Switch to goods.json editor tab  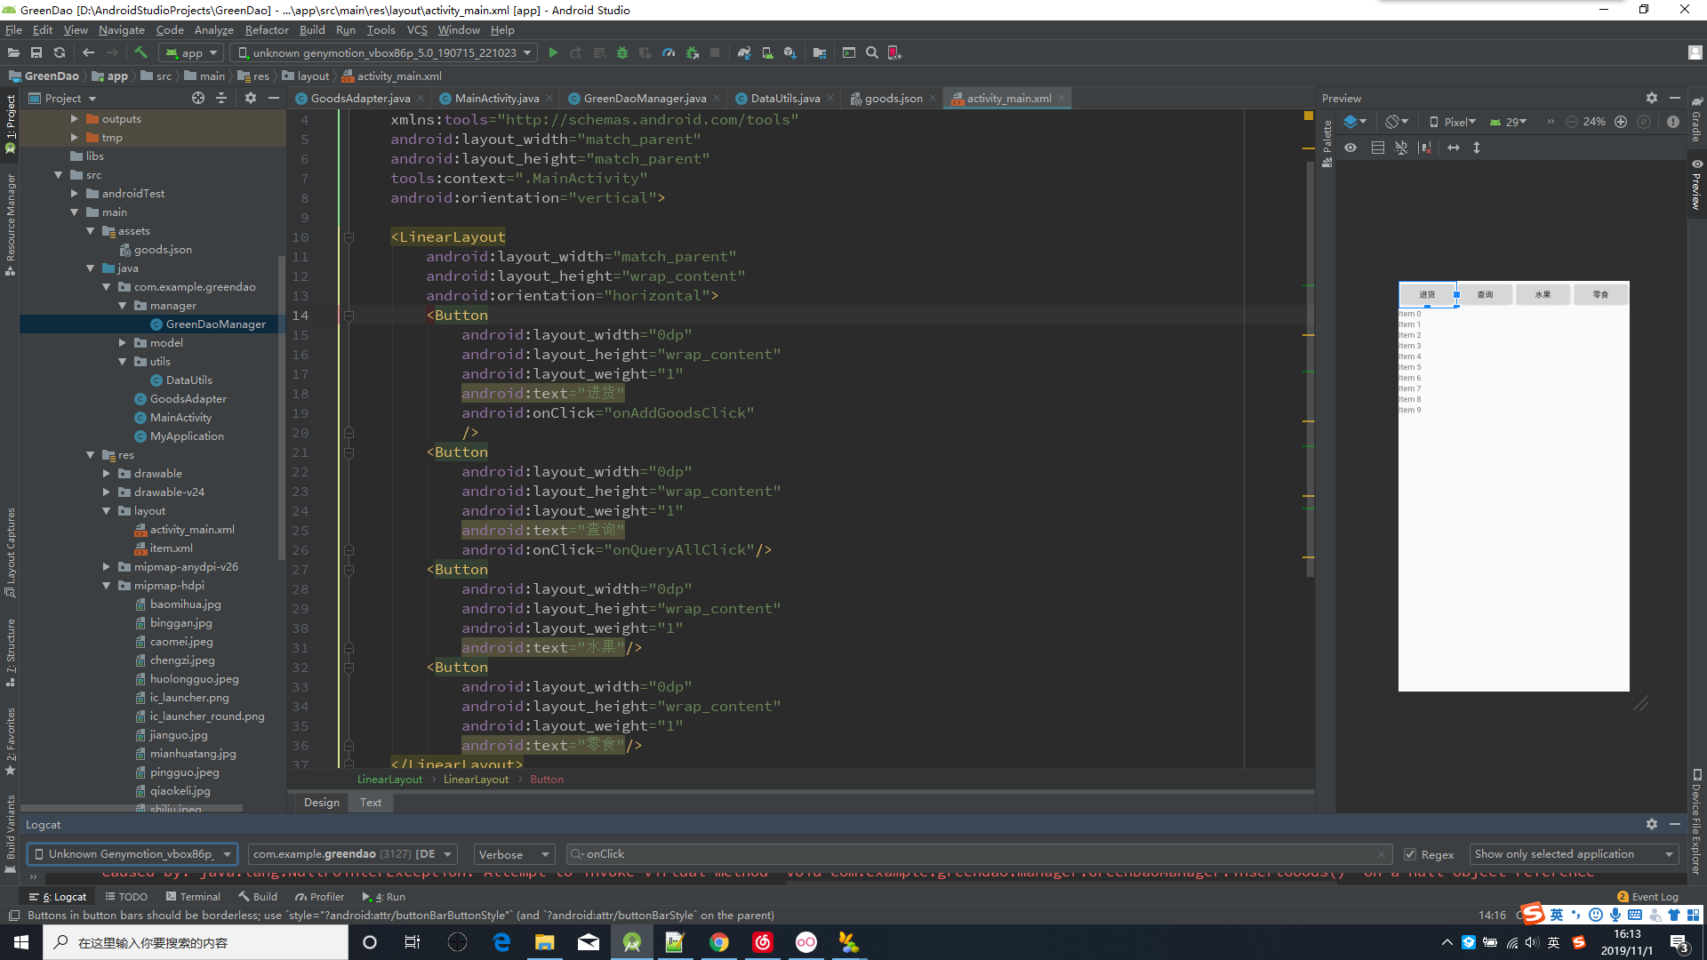pyautogui.click(x=894, y=99)
